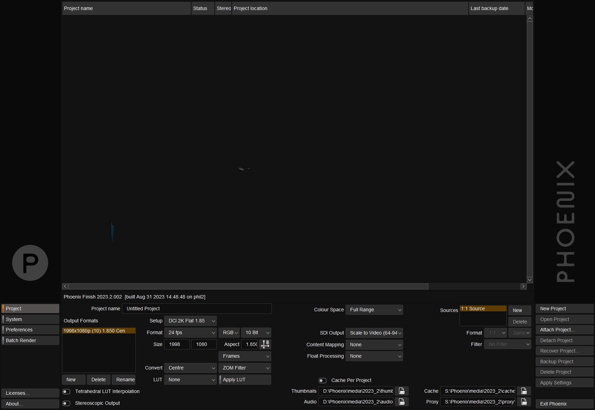
Task: Click the horizontal scroll left arrow
Action: coord(65,286)
